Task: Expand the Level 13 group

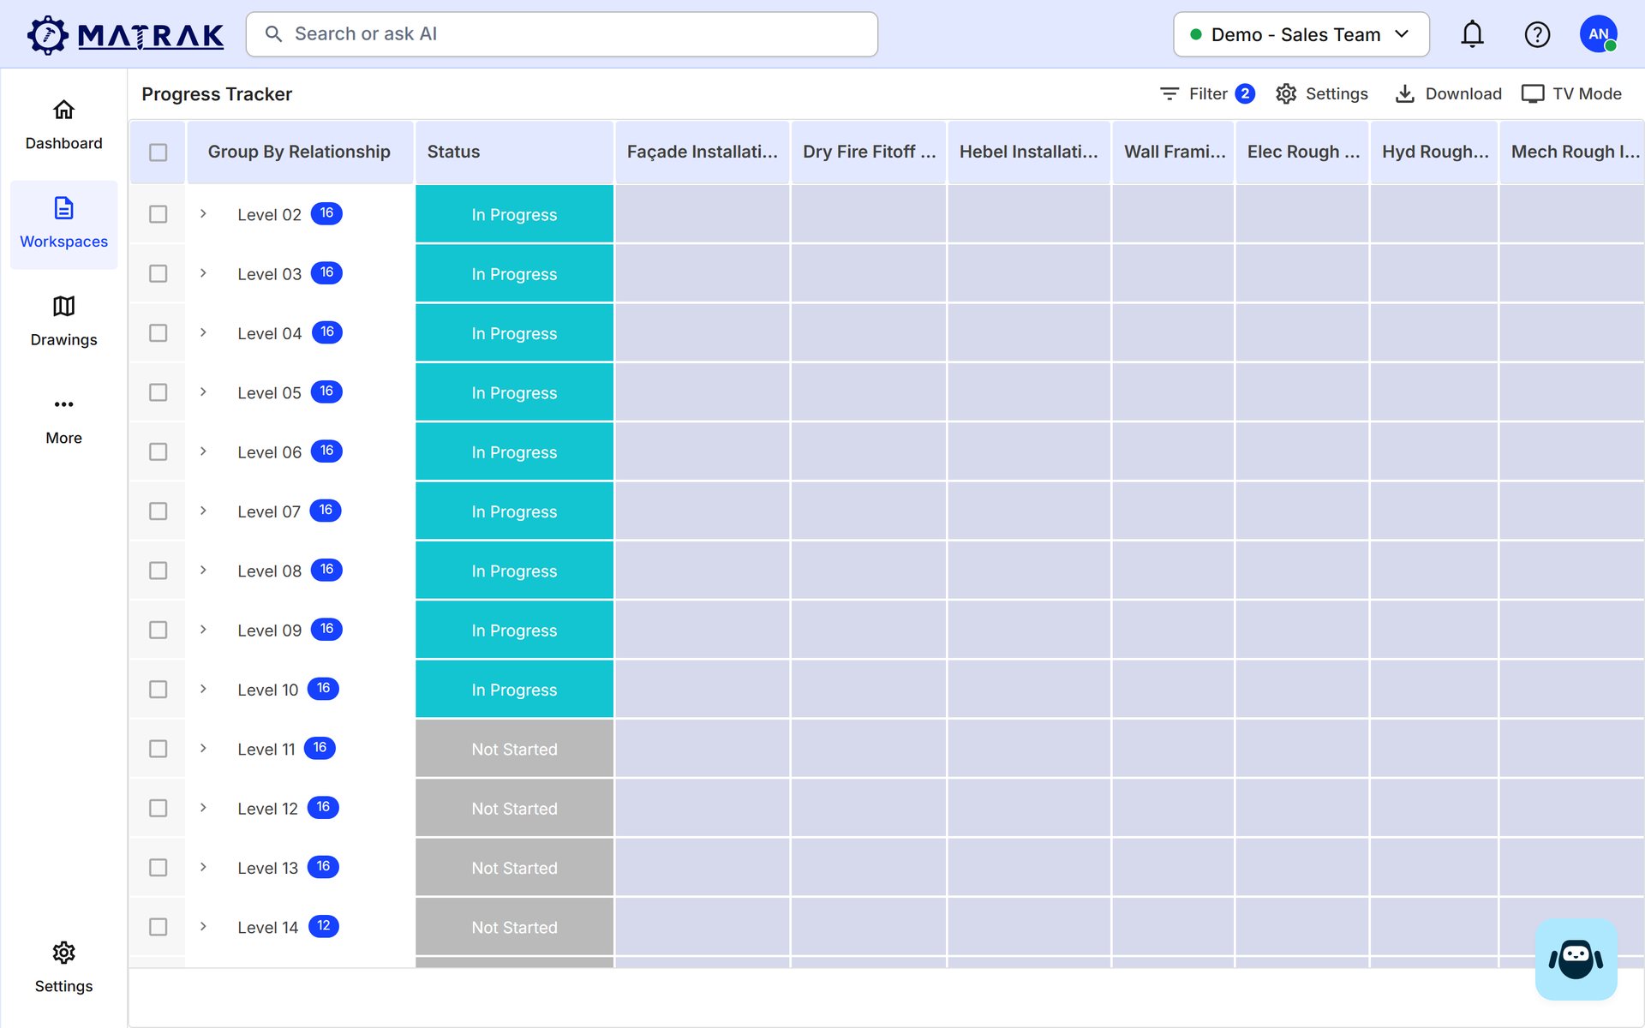Action: [x=203, y=867]
